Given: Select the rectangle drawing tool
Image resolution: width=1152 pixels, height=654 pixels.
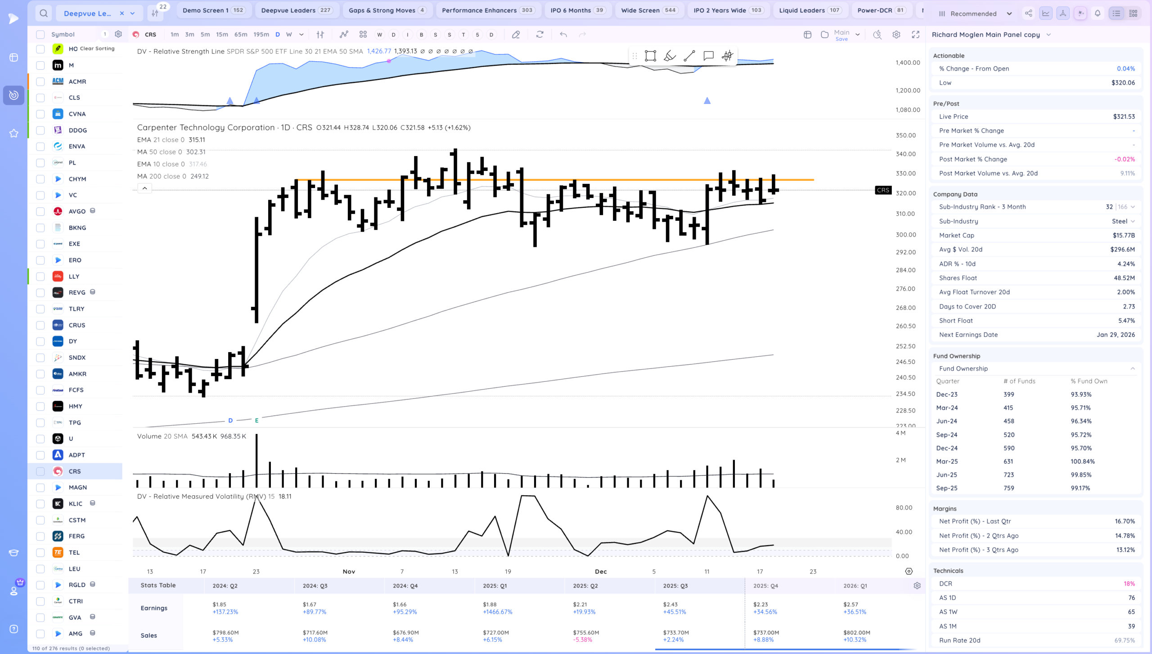Looking at the screenshot, I should click(650, 56).
